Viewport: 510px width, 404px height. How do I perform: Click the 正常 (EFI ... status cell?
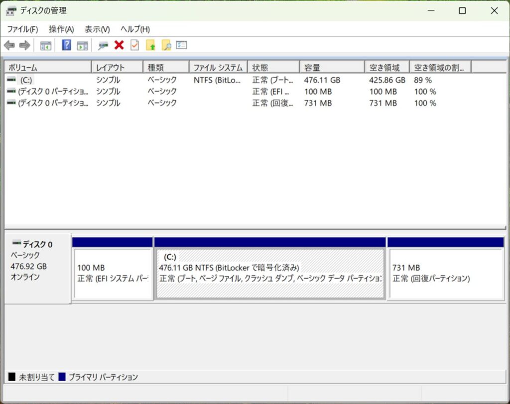(x=271, y=92)
